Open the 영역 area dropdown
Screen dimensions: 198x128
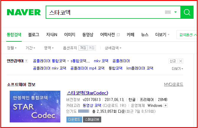pos(49,48)
